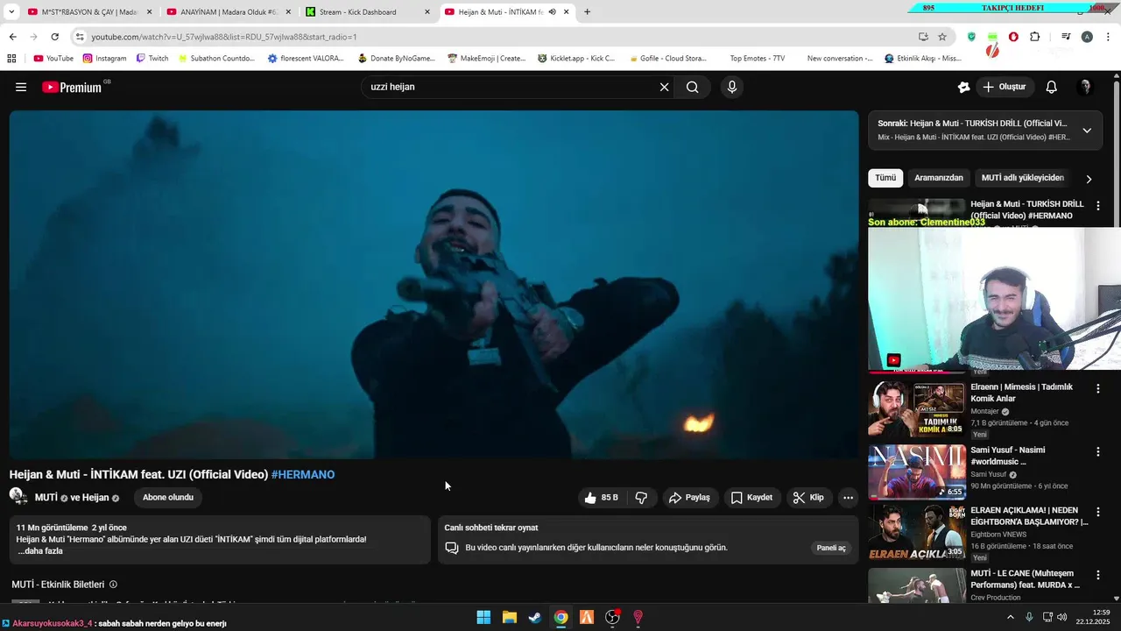The image size is (1121, 631).
Task: Save the video with Kaydet
Action: [751, 497]
